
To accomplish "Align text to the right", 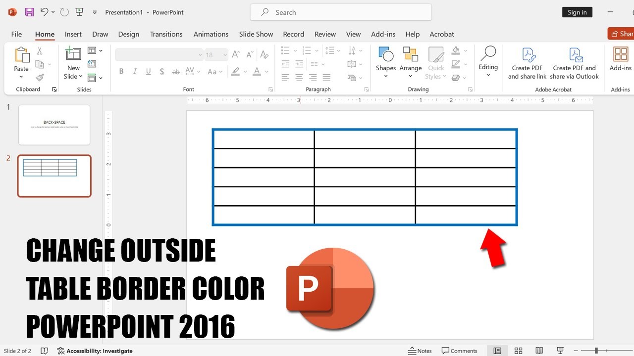I will 313,78.
